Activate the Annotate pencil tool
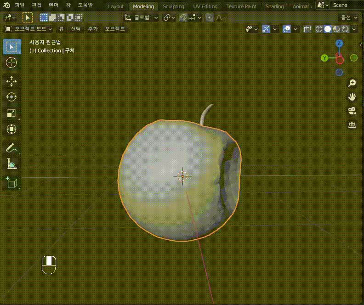The height and width of the screenshot is (305, 364). tap(11, 148)
